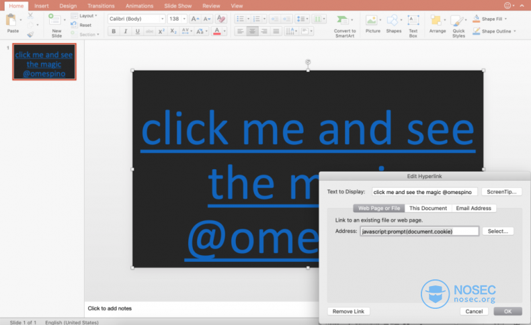
Task: Click the ScreenTip... button
Action: 501,192
